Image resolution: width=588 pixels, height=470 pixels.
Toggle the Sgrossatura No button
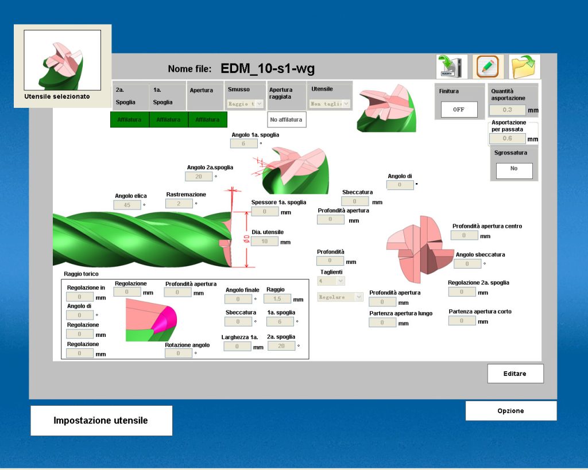[514, 171]
